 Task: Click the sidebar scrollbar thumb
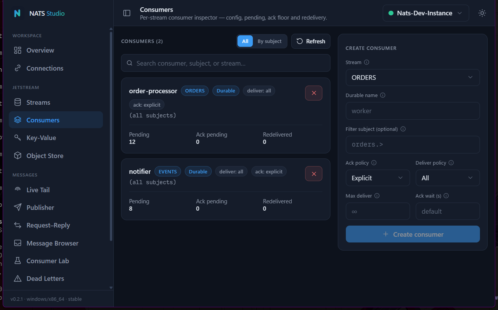pos(111,136)
